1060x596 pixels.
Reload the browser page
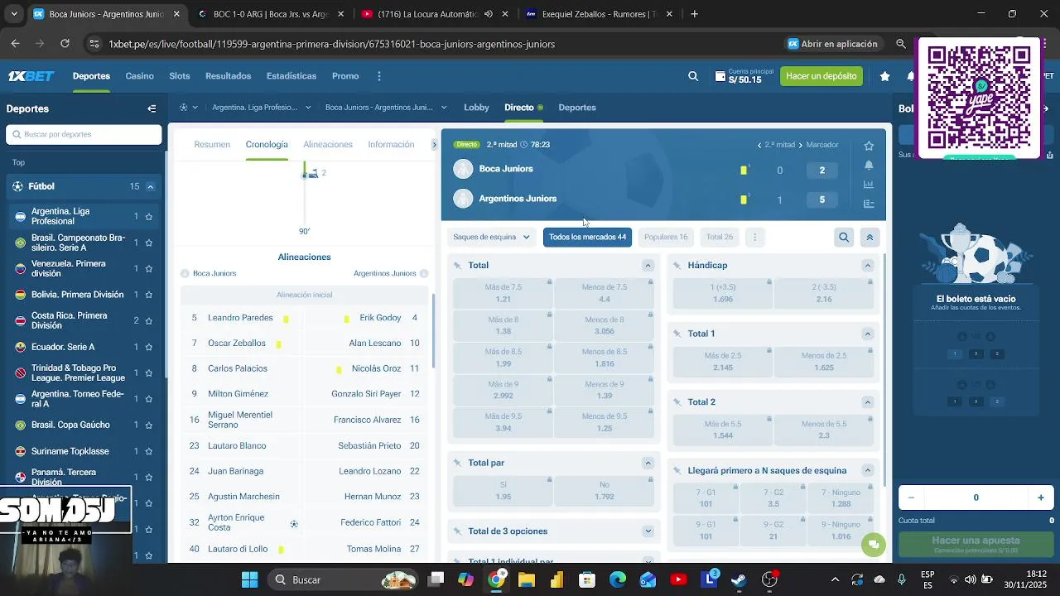click(65, 44)
